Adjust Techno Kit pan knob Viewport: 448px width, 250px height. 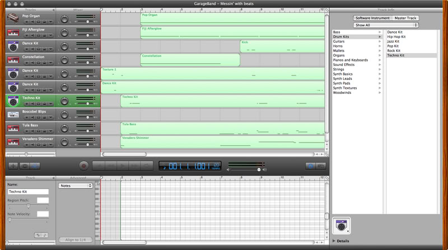click(x=64, y=101)
